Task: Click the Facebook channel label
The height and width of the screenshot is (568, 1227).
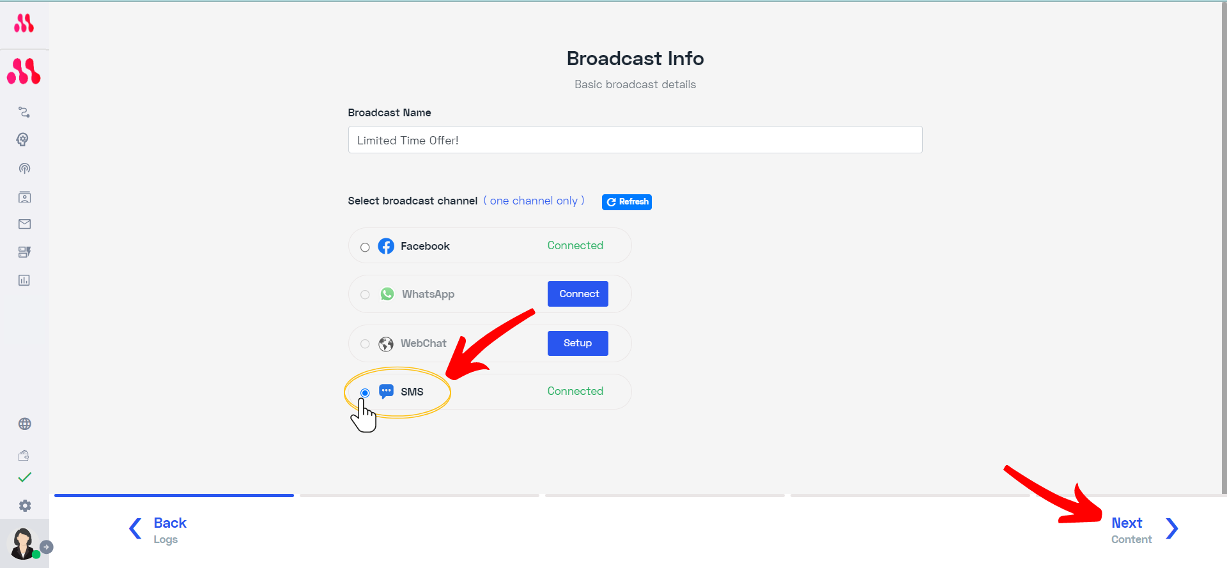Action: pyautogui.click(x=425, y=246)
